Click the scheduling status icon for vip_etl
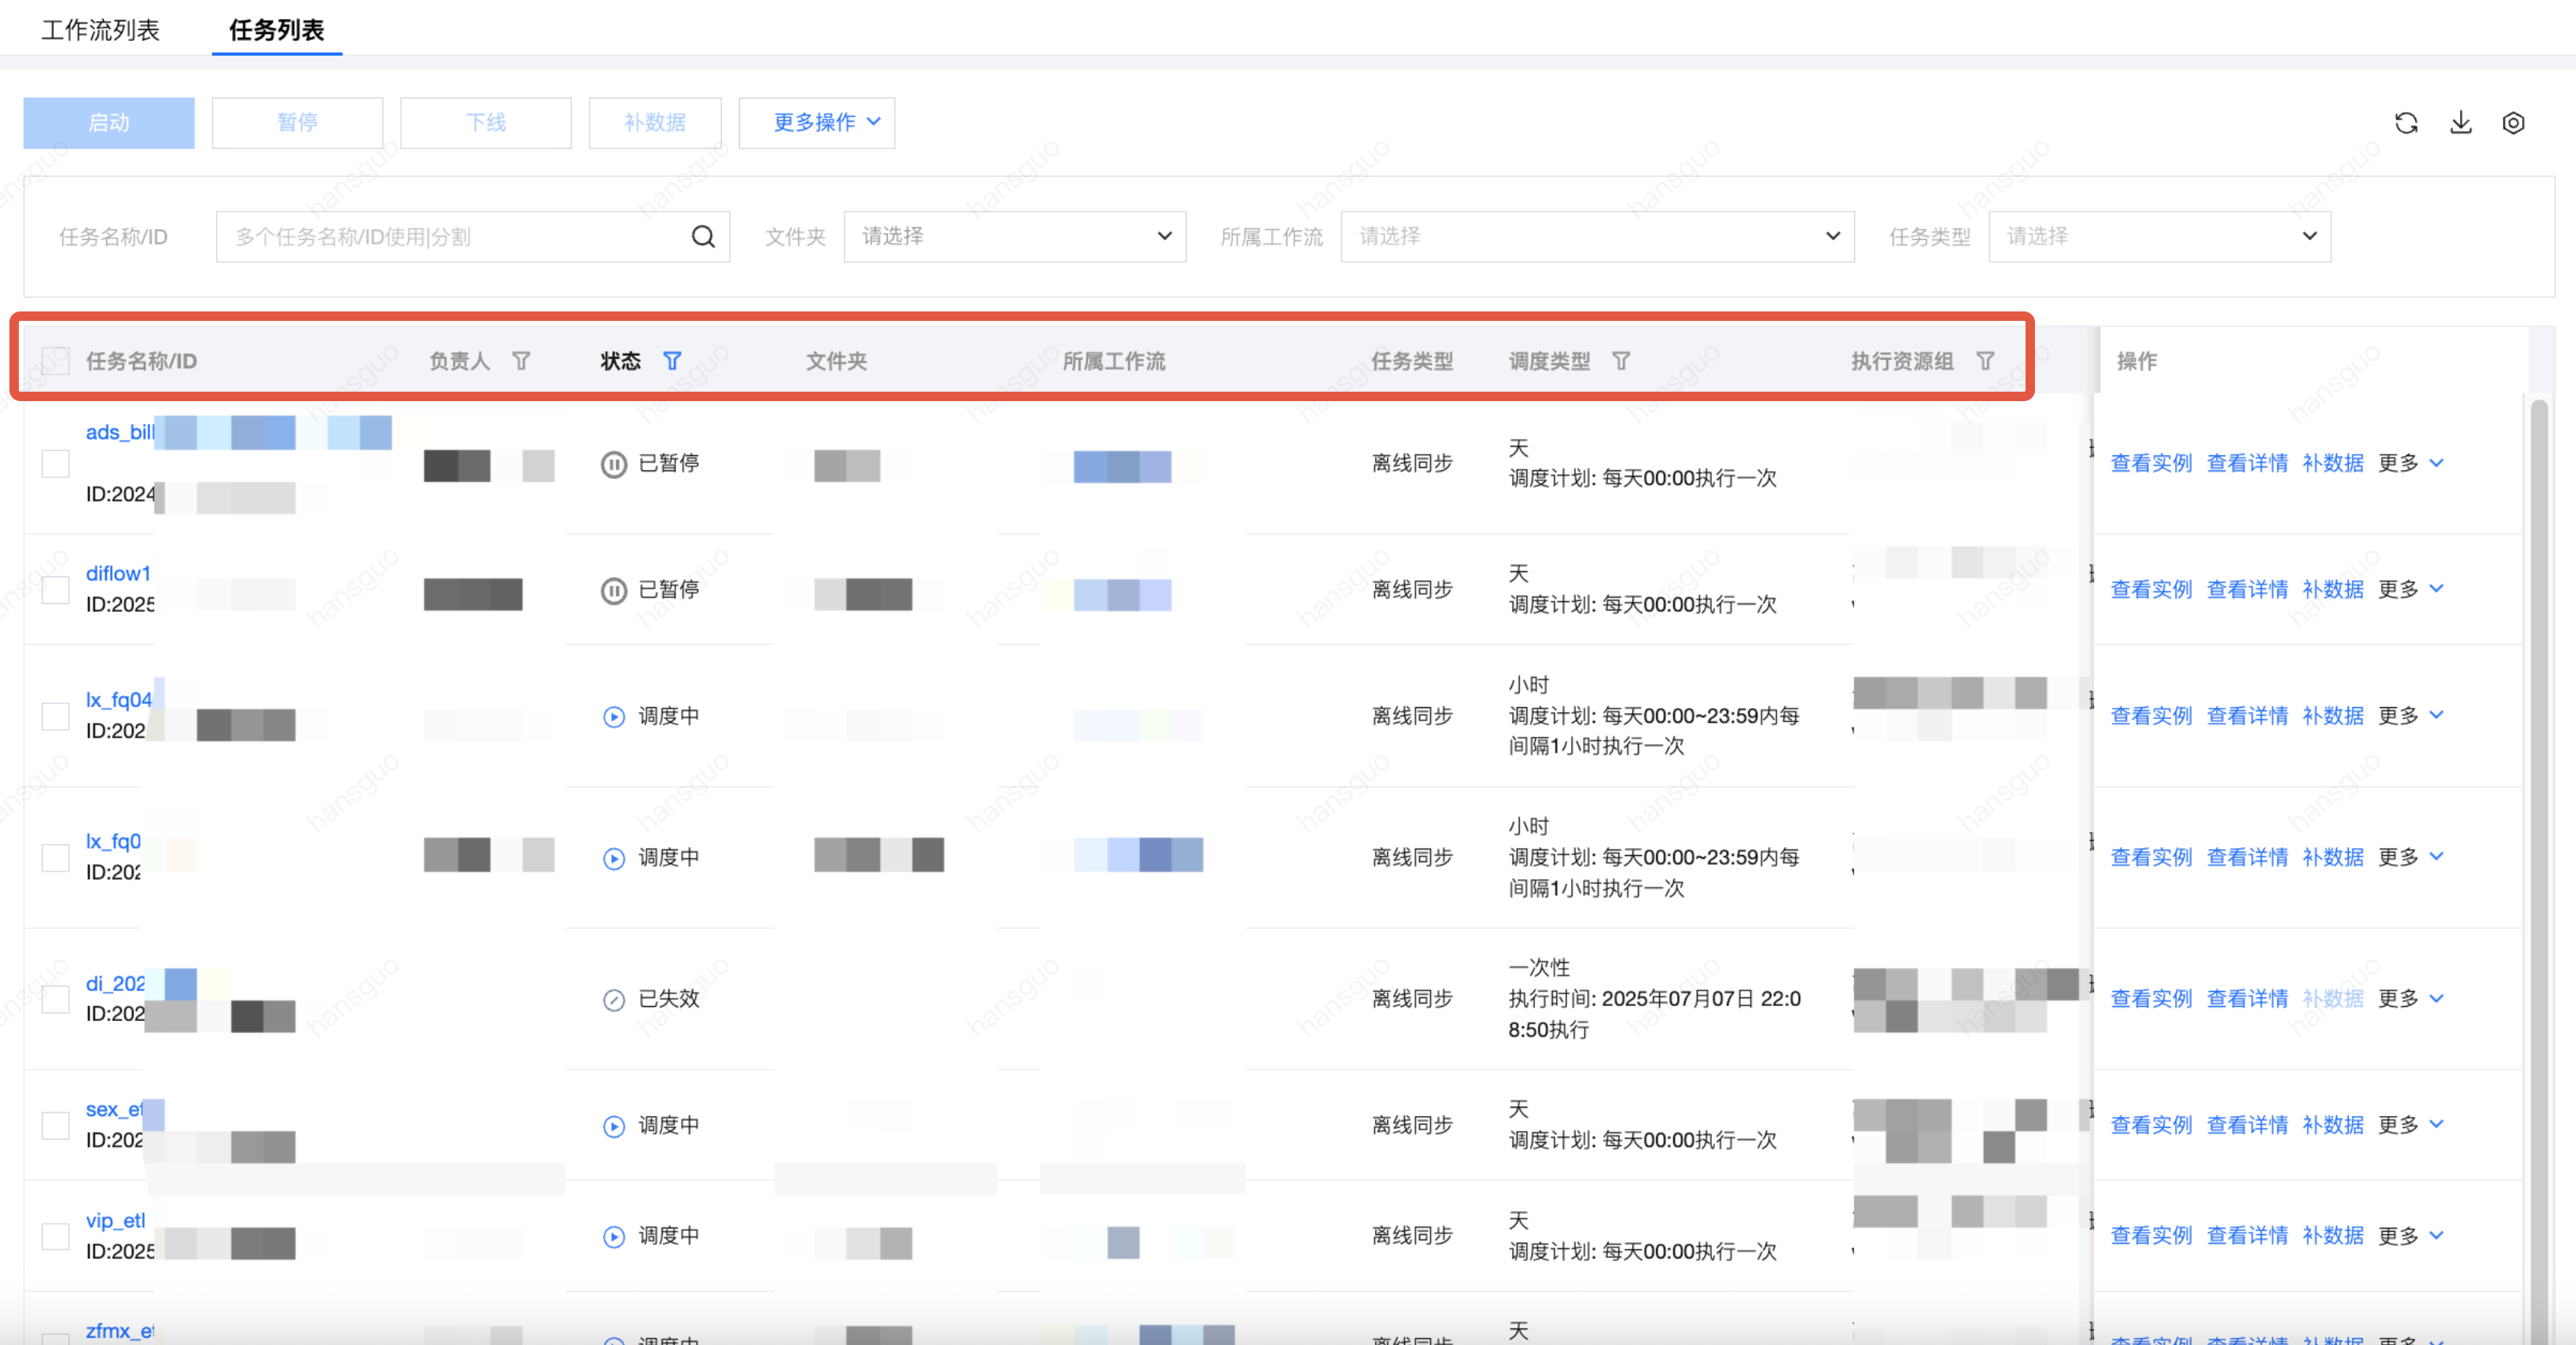The height and width of the screenshot is (1345, 2576). [x=613, y=1236]
